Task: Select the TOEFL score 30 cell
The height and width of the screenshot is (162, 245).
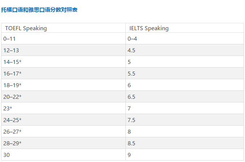Action: tap(7, 155)
